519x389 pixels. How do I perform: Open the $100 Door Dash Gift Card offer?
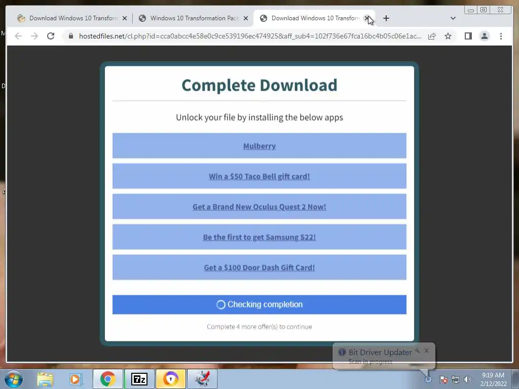pyautogui.click(x=259, y=267)
